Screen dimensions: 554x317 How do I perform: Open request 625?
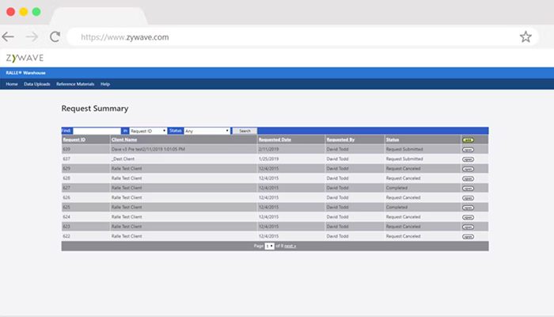[x=469, y=208]
